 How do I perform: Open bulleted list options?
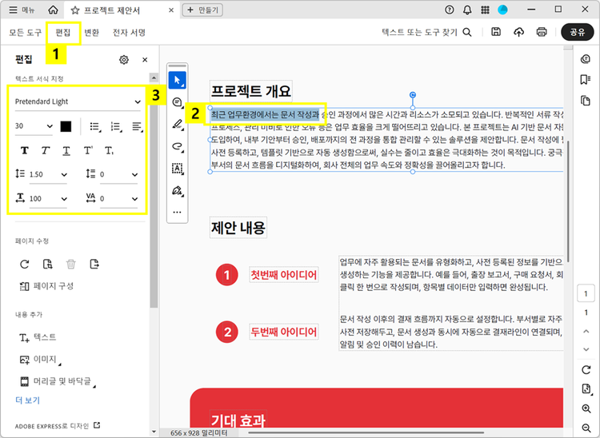95,126
